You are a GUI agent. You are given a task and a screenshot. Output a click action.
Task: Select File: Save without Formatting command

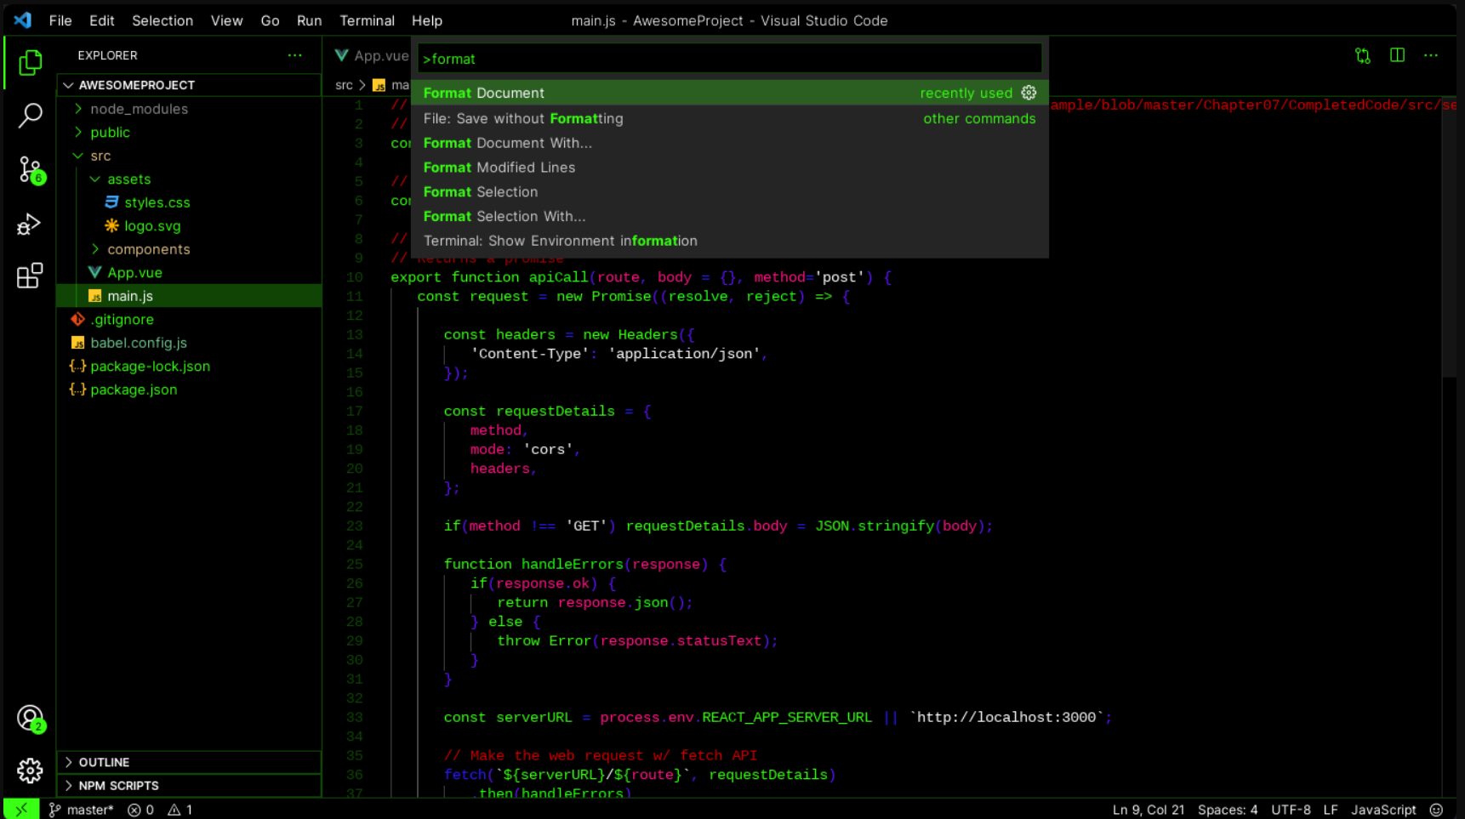(x=729, y=118)
